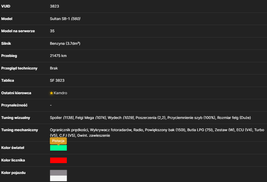
Task: Click the Tuning mechaniczny row label
Action: pyautogui.click(x=19, y=130)
